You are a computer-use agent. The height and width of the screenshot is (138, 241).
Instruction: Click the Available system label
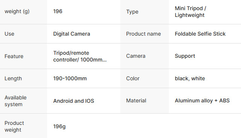coord(15,101)
